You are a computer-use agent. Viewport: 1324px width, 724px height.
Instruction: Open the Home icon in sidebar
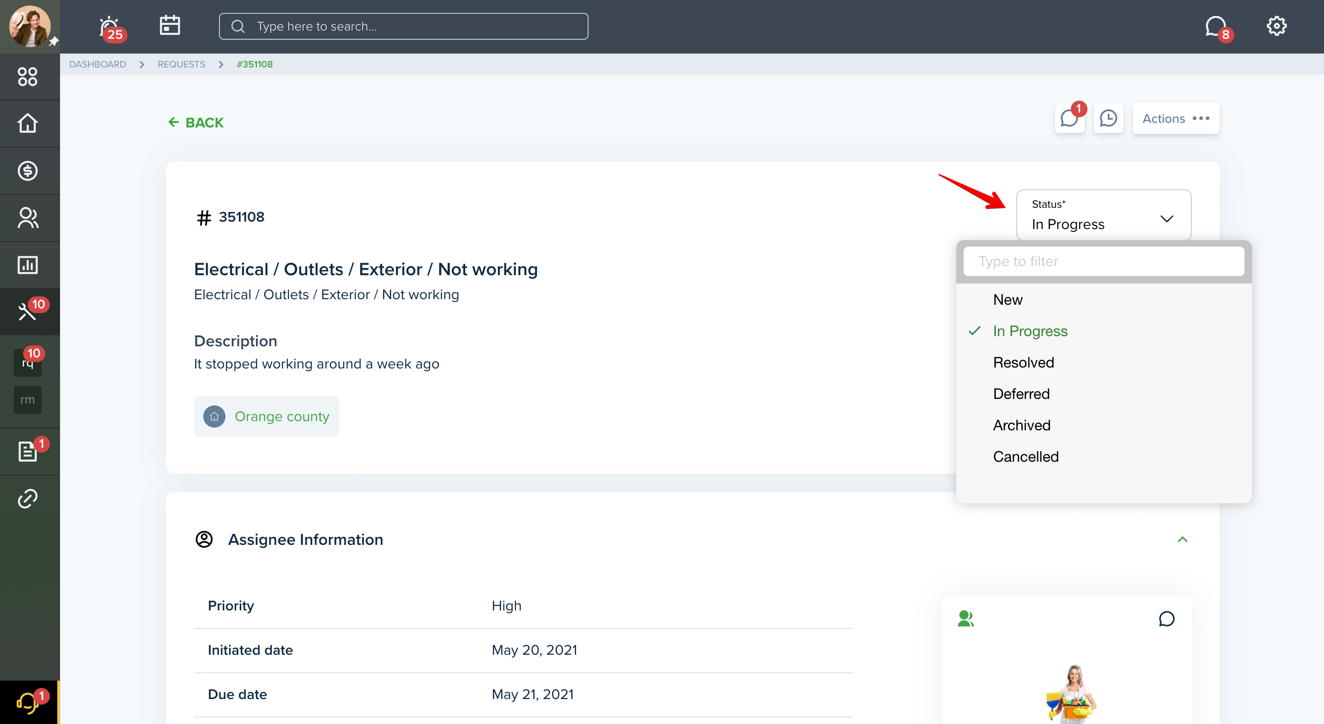click(28, 123)
